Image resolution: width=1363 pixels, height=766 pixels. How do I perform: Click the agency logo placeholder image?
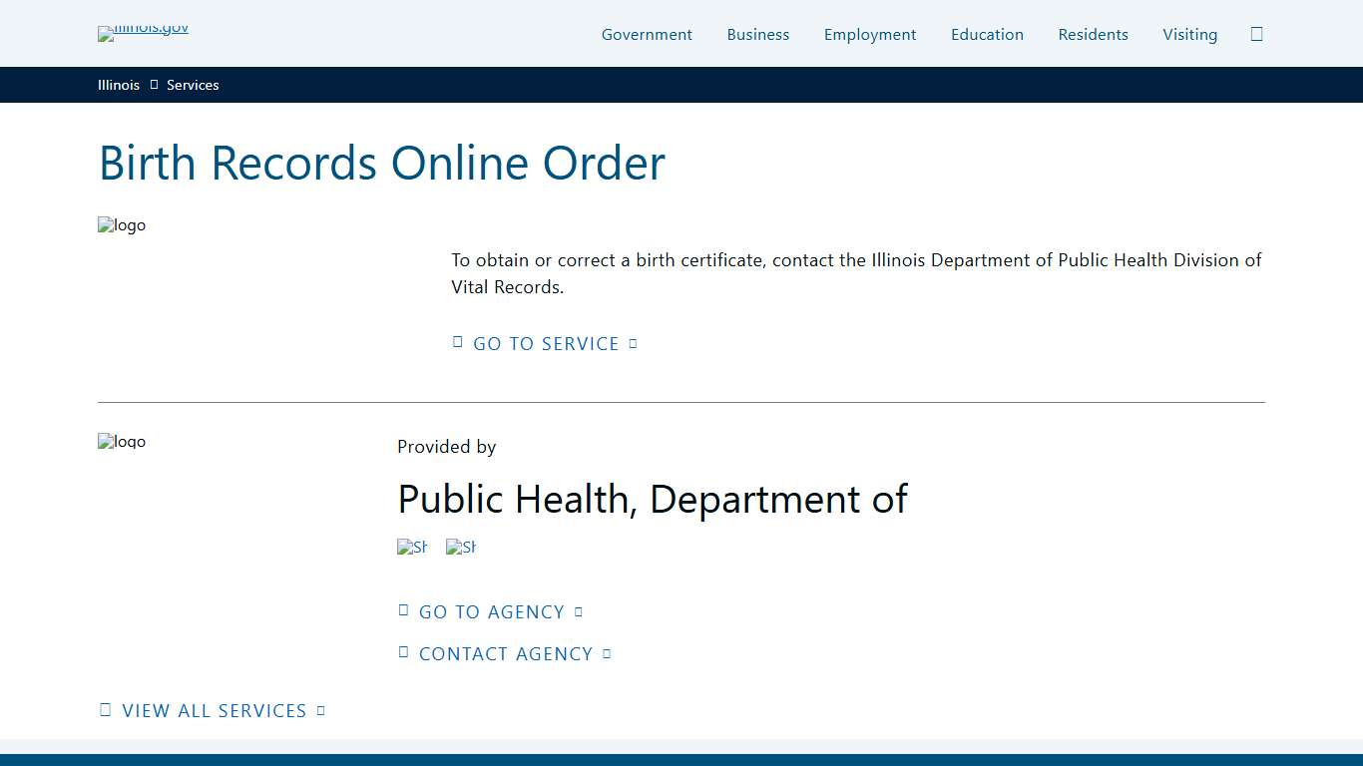click(122, 442)
